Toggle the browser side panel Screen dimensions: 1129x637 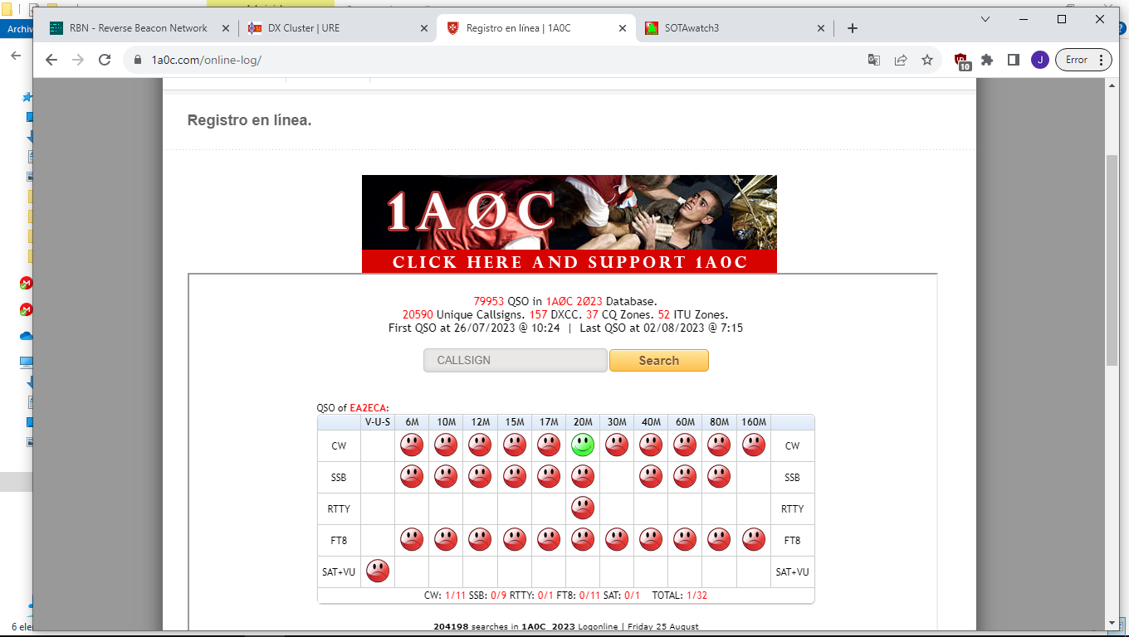click(x=1014, y=60)
